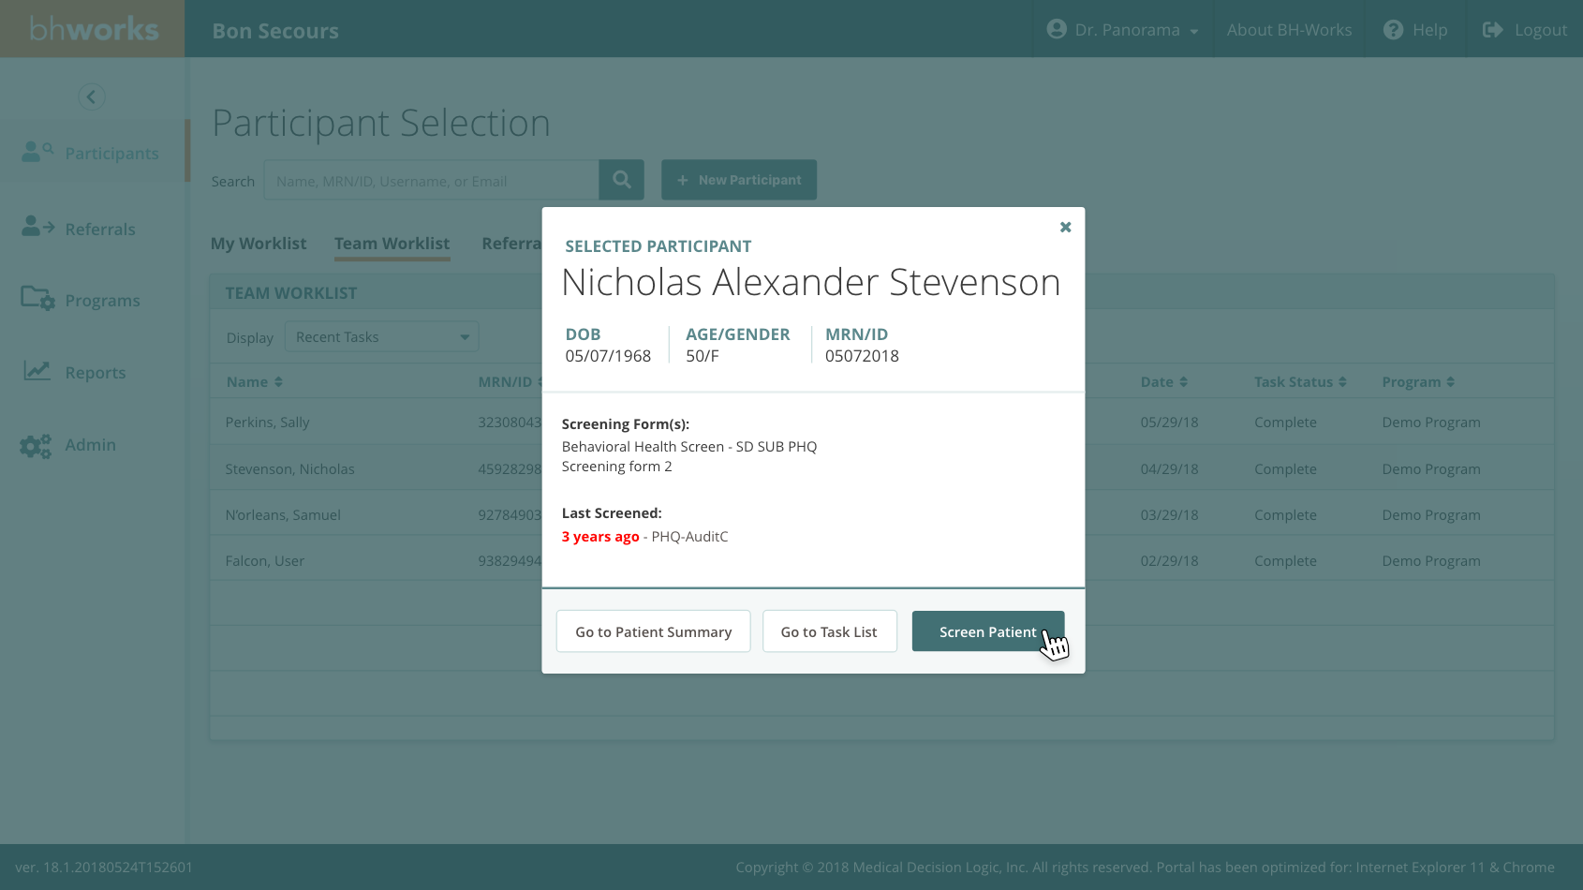Collapse the sidebar with the chevron icon
Screen dimensions: 1583x890
click(x=91, y=96)
